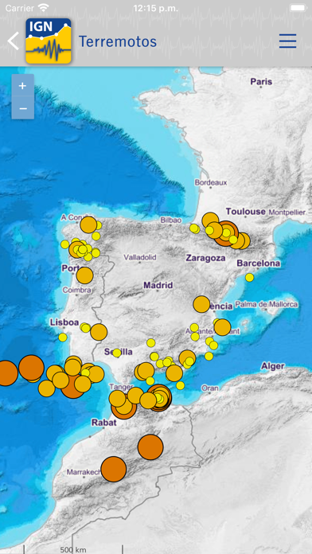Tap the Valladolid city label
Viewport: 312px width, 554px height.
pos(140,257)
